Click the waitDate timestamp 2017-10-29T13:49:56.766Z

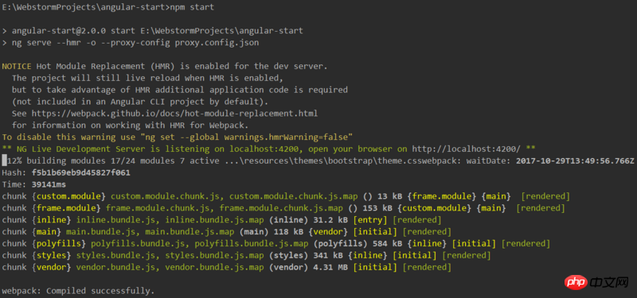575,161
